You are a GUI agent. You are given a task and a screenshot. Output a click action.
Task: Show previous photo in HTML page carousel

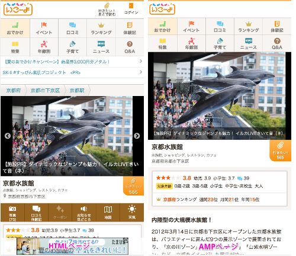[x=8, y=136]
